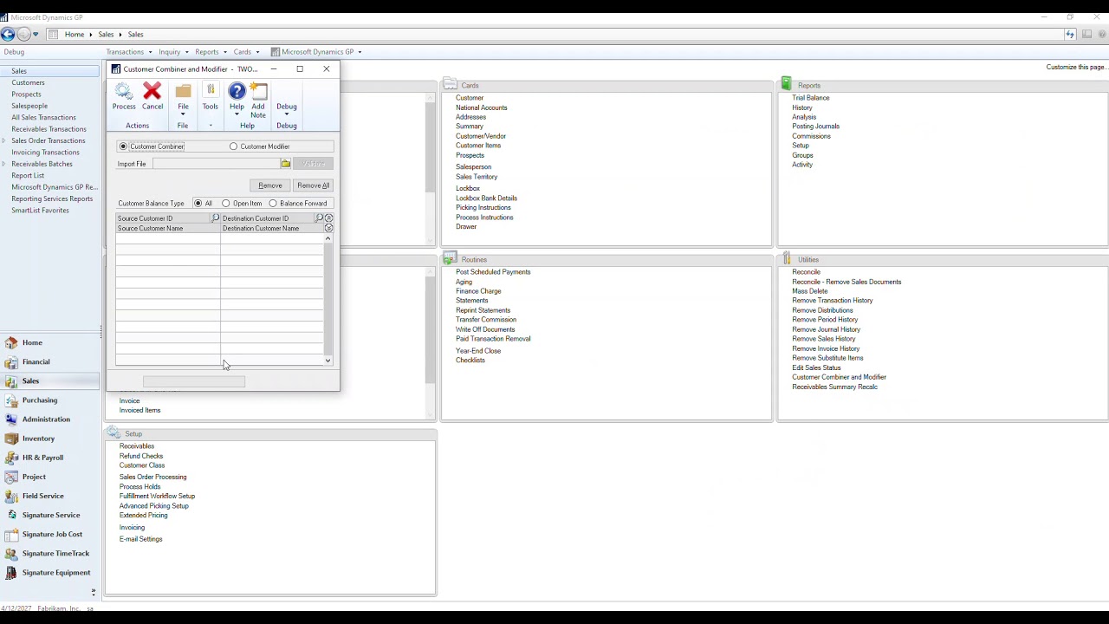
Task: Select the Customer Modifier radio button
Action: [x=233, y=146]
